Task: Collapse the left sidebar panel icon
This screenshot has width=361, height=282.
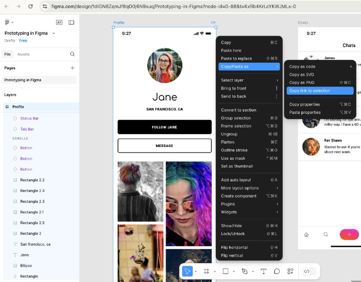Action: coord(71,22)
